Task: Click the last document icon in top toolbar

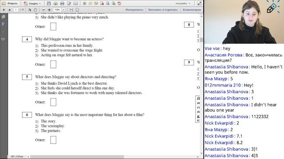Action: coord(119,3)
